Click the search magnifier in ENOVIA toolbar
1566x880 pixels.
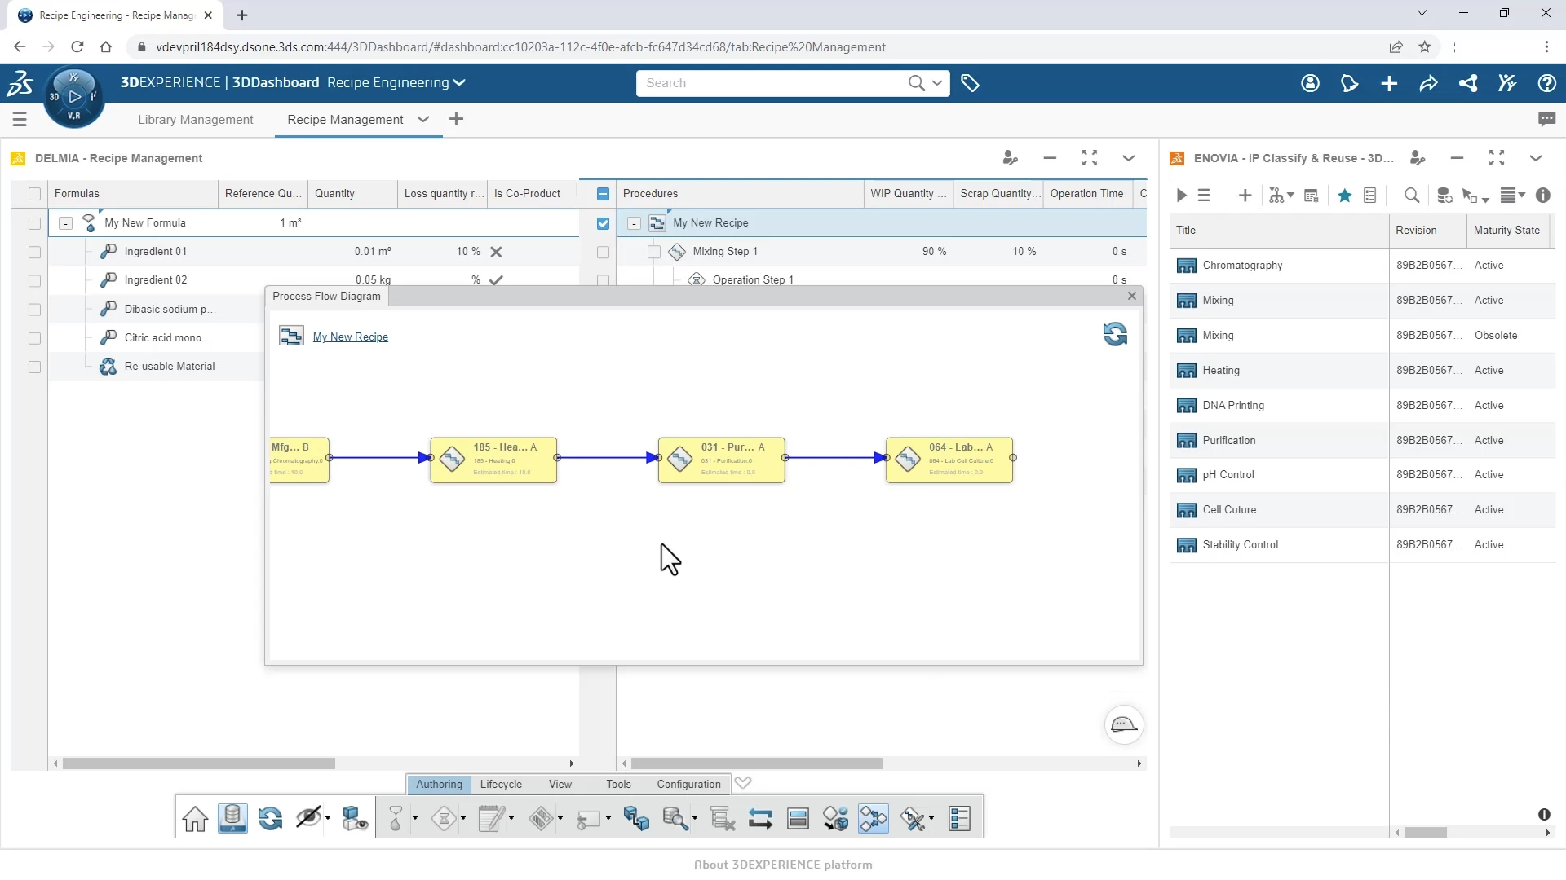1412,196
